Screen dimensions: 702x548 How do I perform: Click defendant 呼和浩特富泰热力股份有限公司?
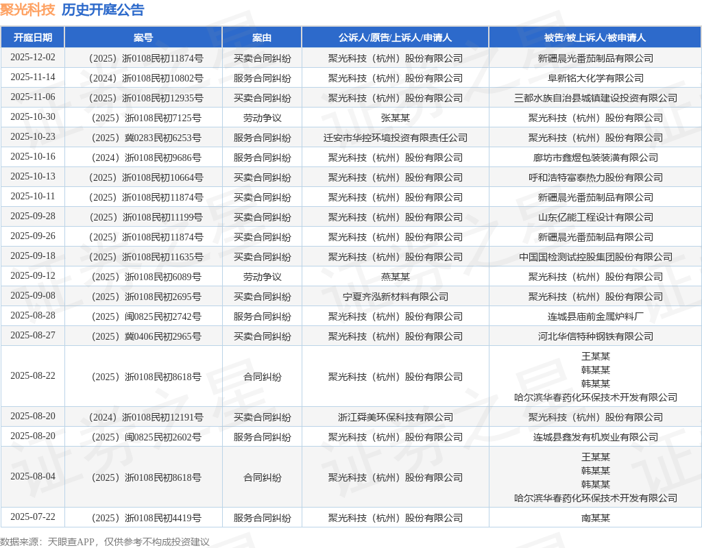click(596, 177)
